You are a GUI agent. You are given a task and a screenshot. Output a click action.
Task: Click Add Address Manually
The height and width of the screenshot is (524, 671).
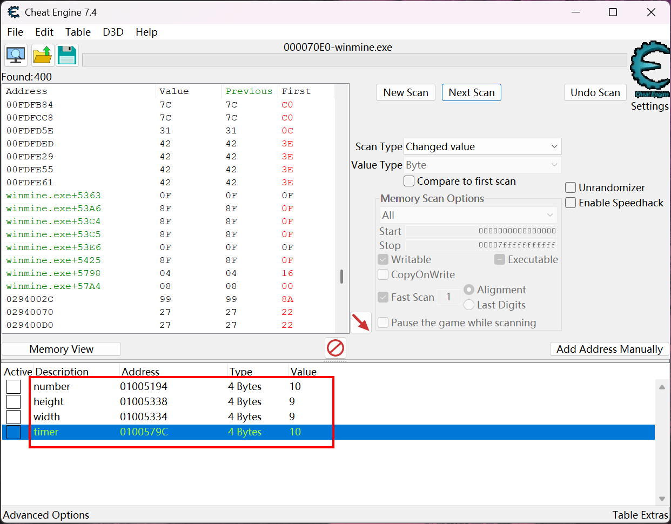click(x=609, y=349)
